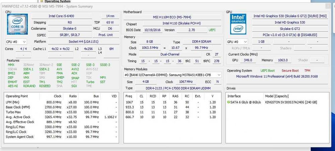
Task: Click the SR2BY, SR2L7 SSPEC field
Action: tap(70, 35)
